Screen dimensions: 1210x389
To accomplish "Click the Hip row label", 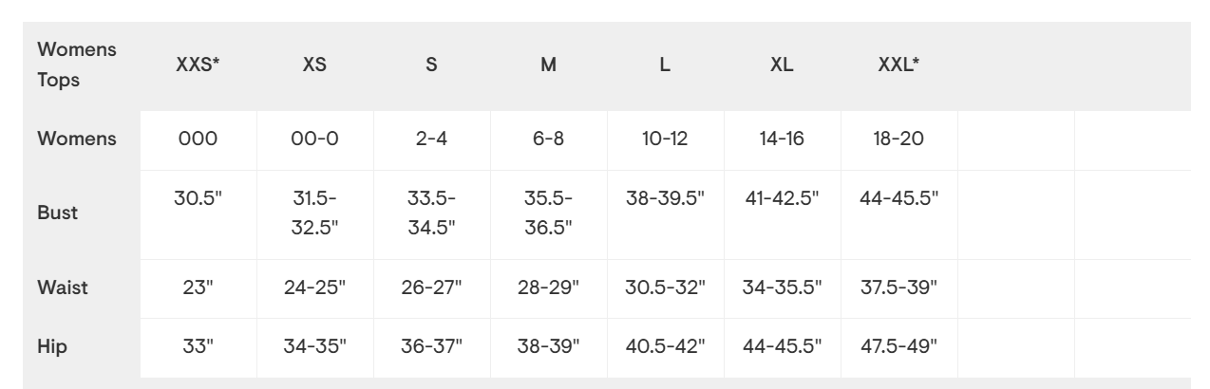I will [51, 347].
